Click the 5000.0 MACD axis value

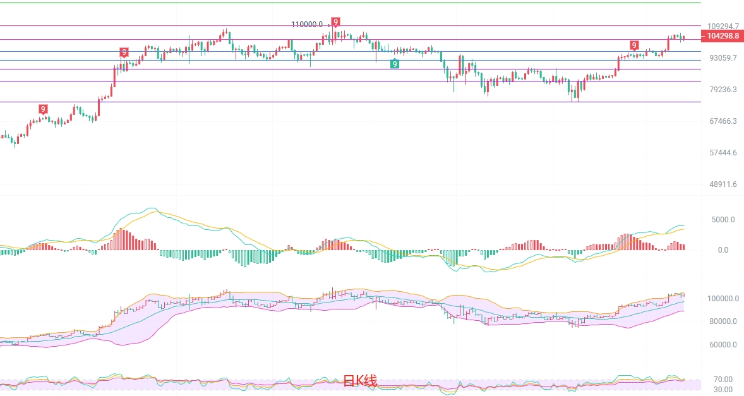(723, 220)
